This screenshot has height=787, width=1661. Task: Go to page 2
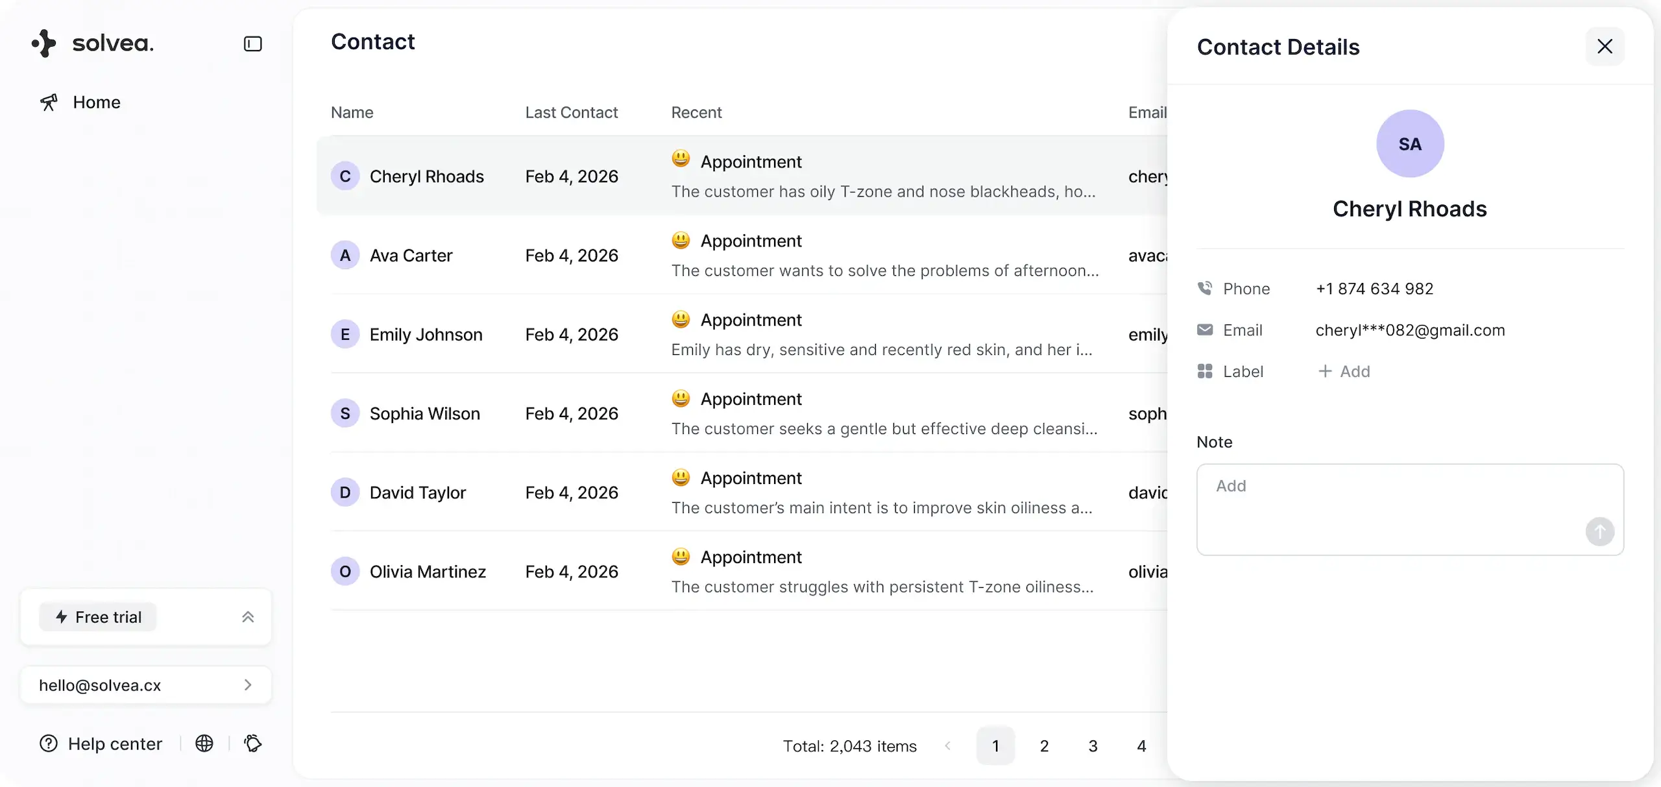point(1044,746)
